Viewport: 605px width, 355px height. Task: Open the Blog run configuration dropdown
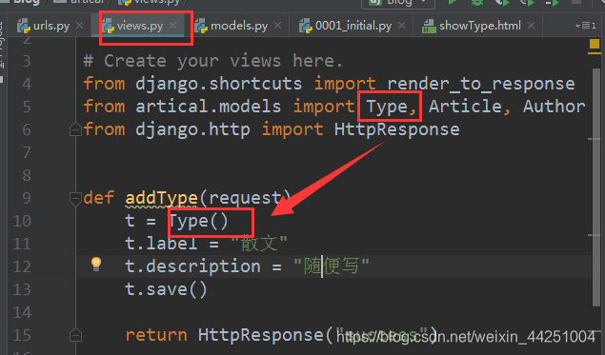(398, 3)
